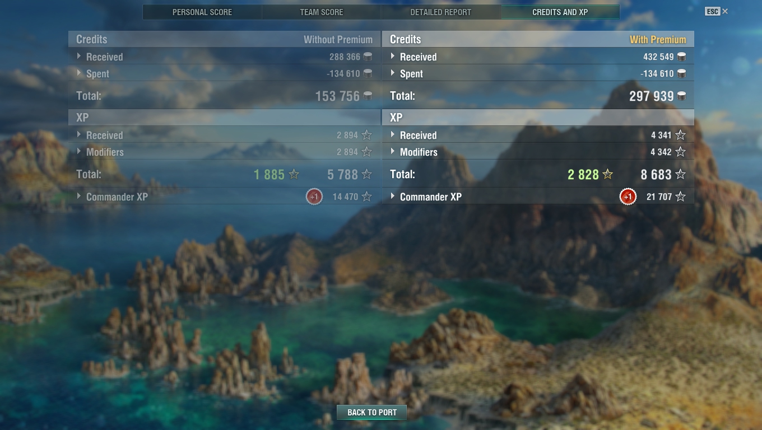Click the star icon beside 8 683 total
This screenshot has width=762, height=430.
click(680, 175)
